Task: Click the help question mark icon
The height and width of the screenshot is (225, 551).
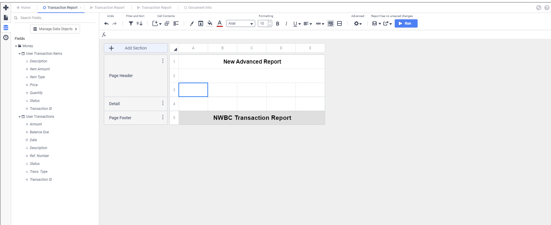Action: click(547, 8)
